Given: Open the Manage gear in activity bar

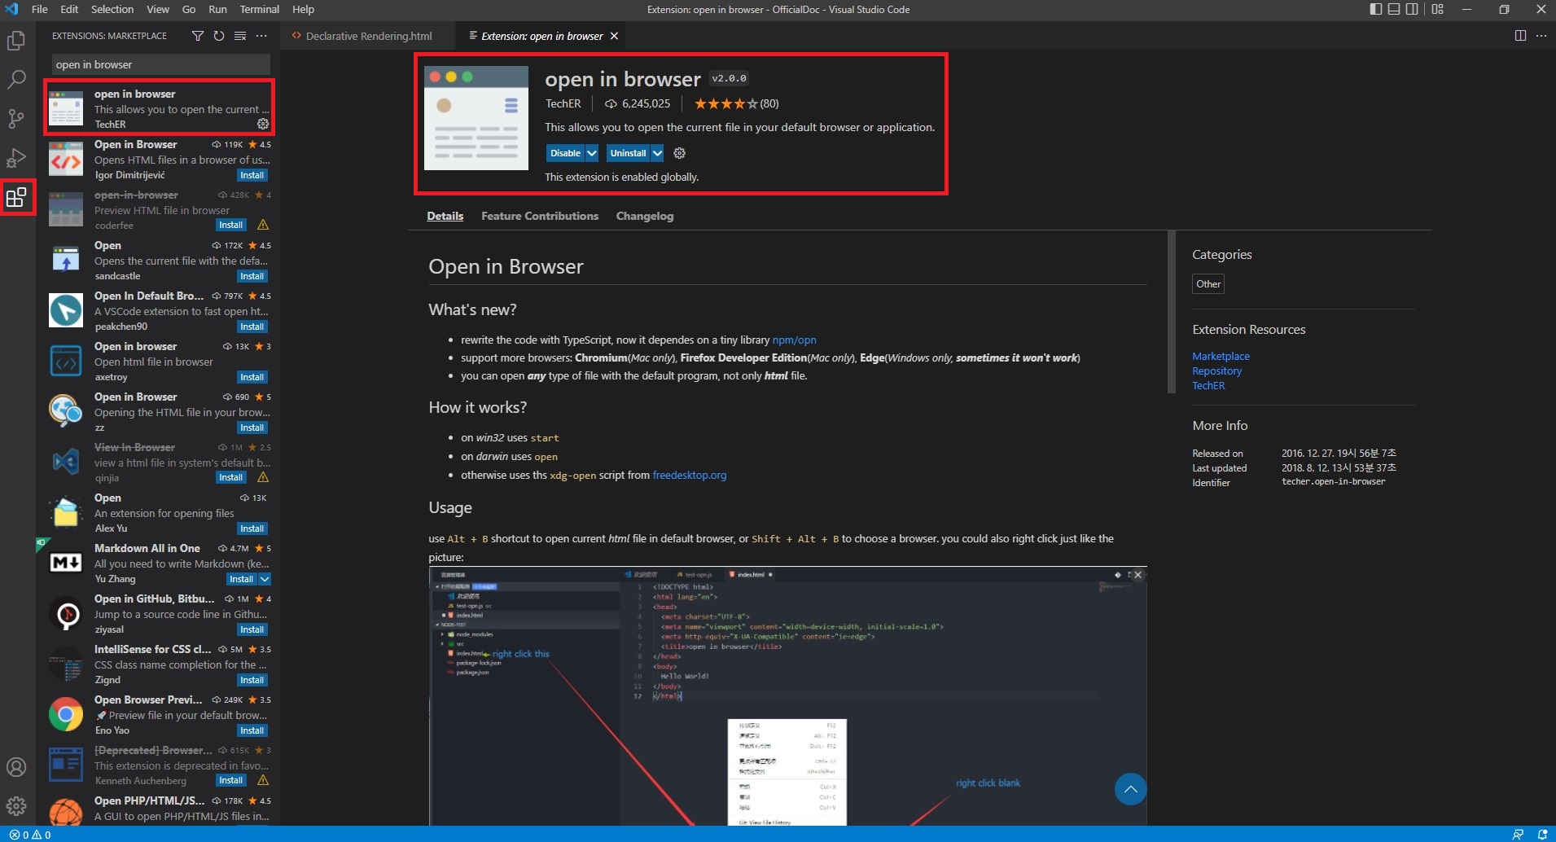Looking at the screenshot, I should pos(16,806).
